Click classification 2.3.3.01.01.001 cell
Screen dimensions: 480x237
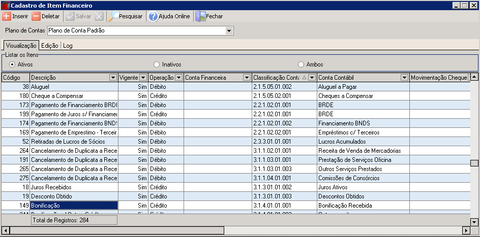click(x=284, y=142)
